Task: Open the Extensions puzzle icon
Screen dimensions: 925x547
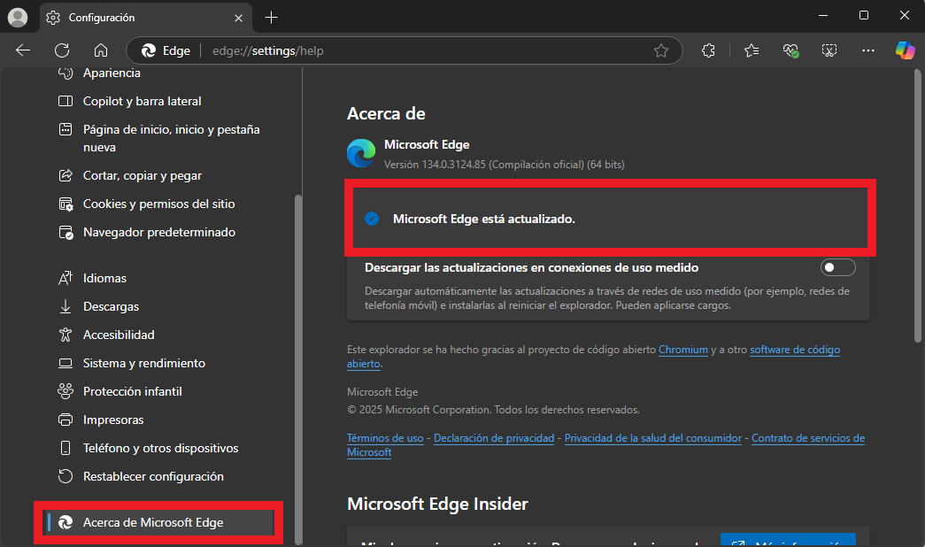Action: click(708, 50)
